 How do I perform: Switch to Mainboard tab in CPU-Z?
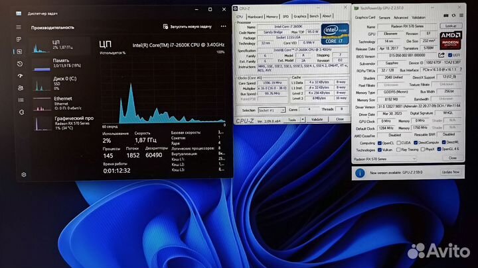(255, 17)
